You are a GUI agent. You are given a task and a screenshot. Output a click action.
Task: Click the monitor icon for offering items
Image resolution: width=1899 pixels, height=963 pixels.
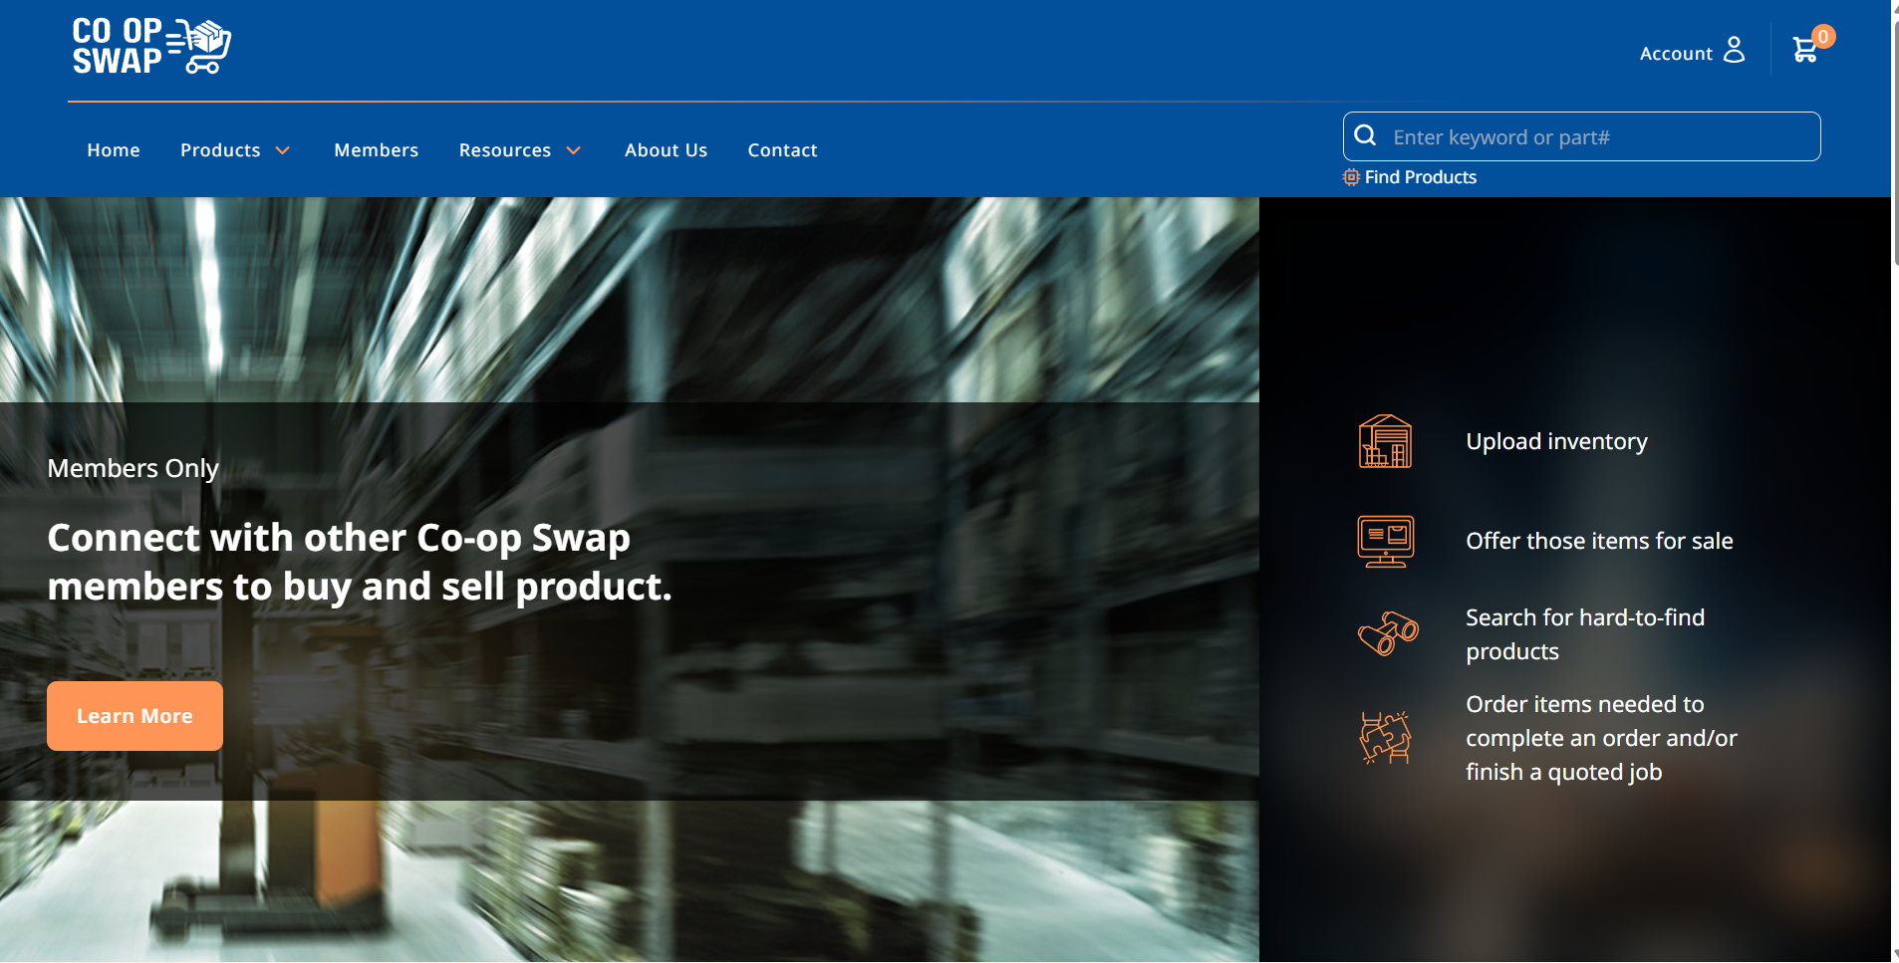coord(1385,541)
